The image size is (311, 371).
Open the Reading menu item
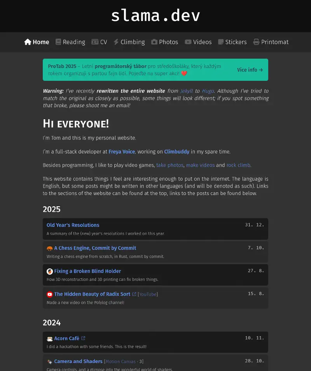(74, 42)
